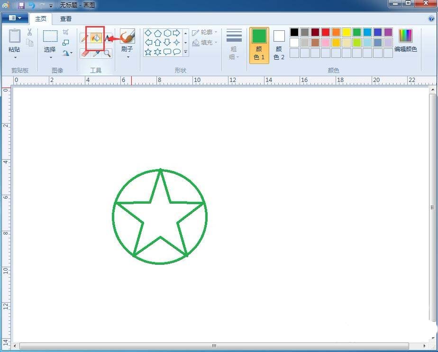Image resolution: width=438 pixels, height=352 pixels.
Task: Pick the black color swatch
Action: click(x=294, y=32)
